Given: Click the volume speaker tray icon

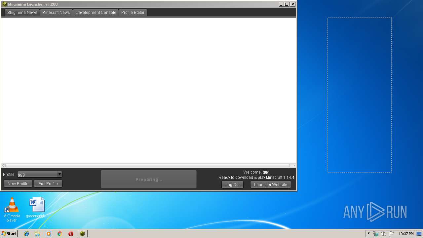Looking at the screenshot, I should coord(383,234).
